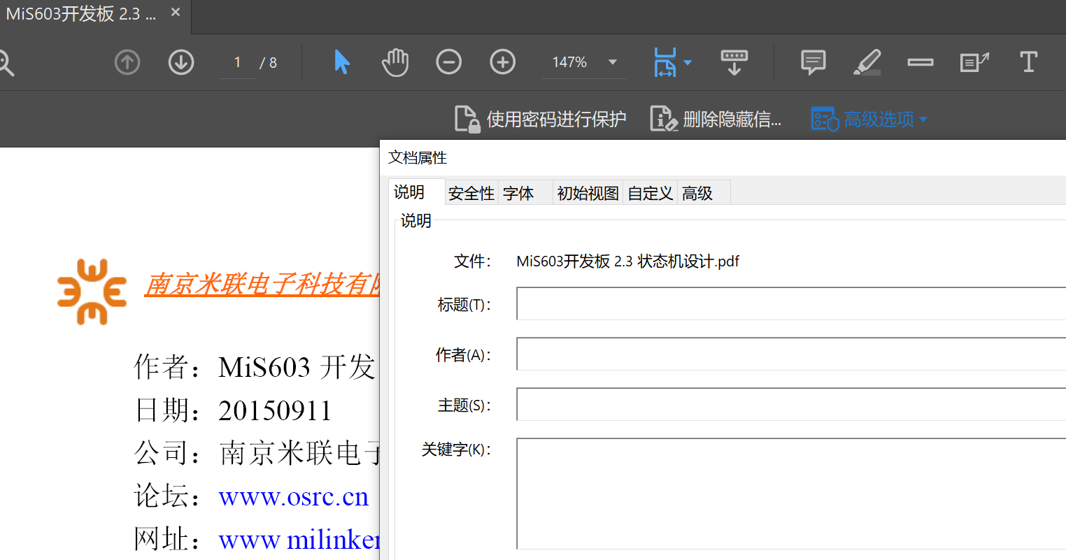Zoom out with the minus circle icon
Screen dimensions: 1066x560
[x=449, y=62]
